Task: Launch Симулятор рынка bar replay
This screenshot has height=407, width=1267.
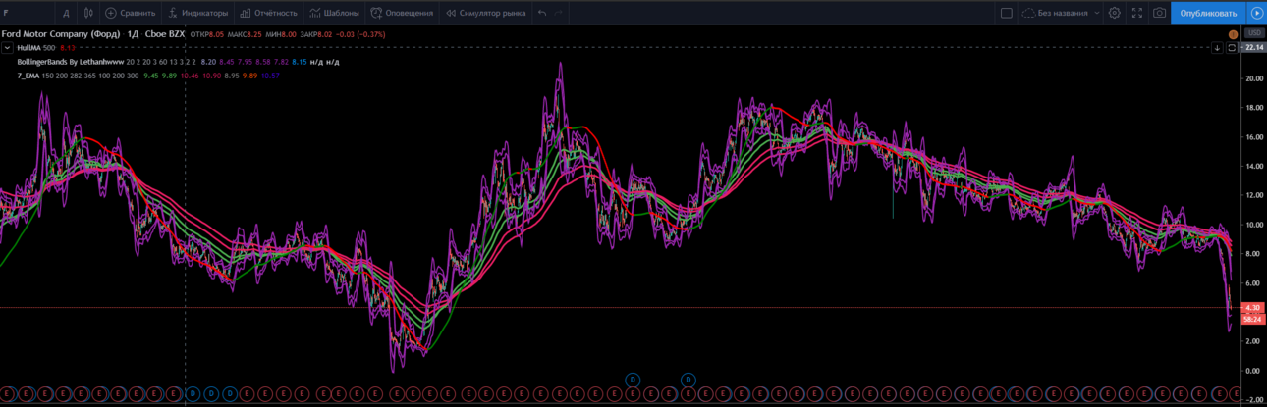Action: pos(486,14)
